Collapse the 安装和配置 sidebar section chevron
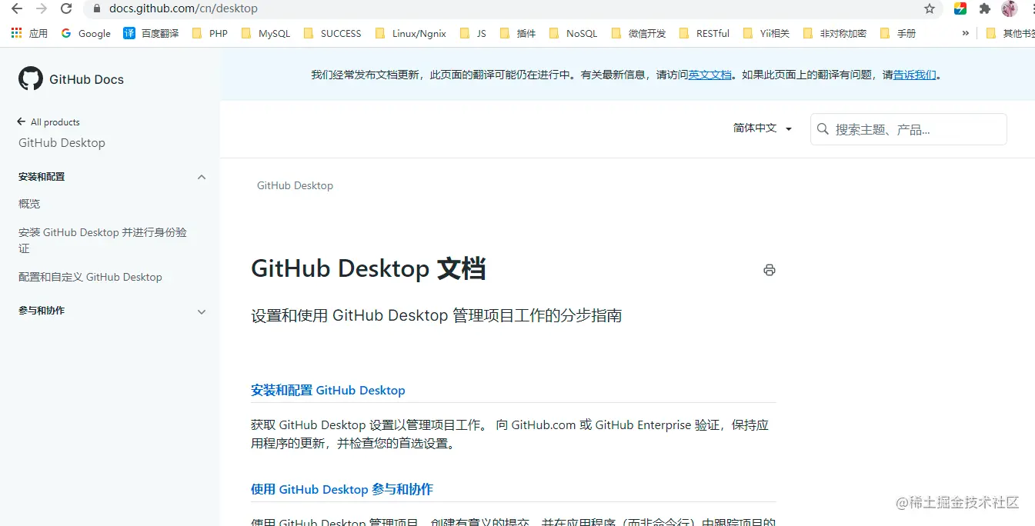Viewport: 1035px width, 526px height. coord(202,177)
